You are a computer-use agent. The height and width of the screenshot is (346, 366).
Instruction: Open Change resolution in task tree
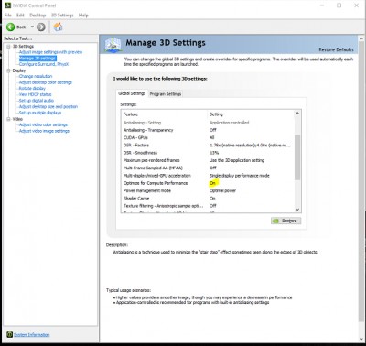point(36,76)
